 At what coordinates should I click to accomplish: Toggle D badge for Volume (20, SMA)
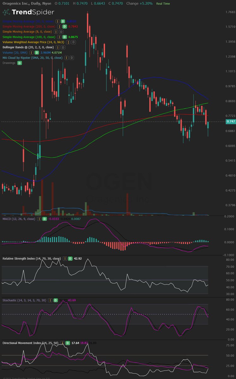coord(37,52)
